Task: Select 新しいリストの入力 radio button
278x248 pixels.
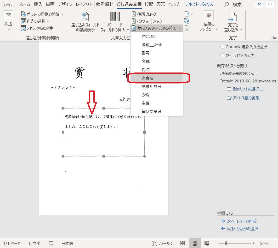Action: click(222, 56)
